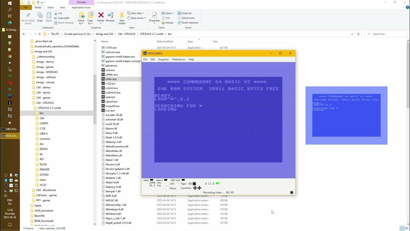Enable the CRT checkbox in VICE
The width and height of the screenshot is (410, 231).
[x=167, y=184]
